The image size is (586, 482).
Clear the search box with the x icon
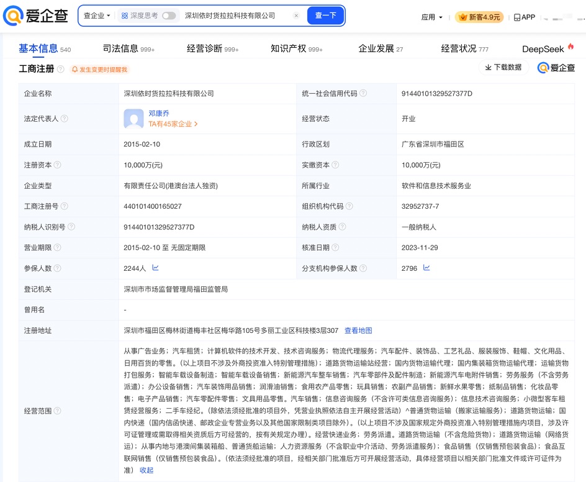[x=296, y=16]
